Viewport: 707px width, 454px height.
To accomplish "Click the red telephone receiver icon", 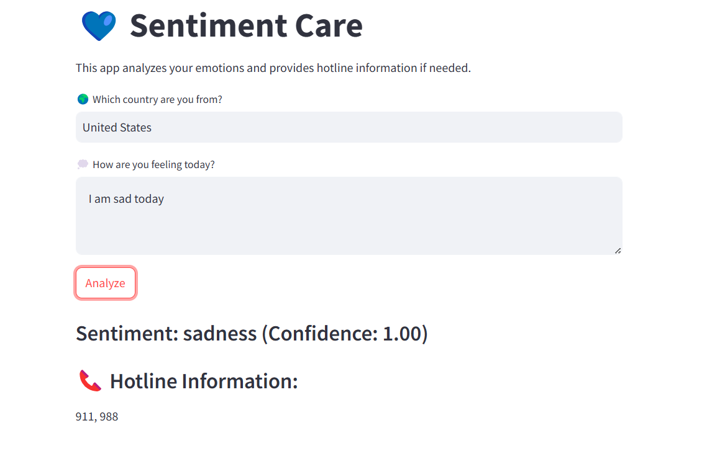I will [90, 381].
